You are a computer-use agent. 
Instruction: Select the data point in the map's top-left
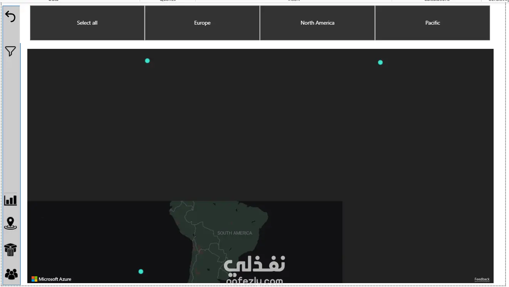tap(147, 61)
